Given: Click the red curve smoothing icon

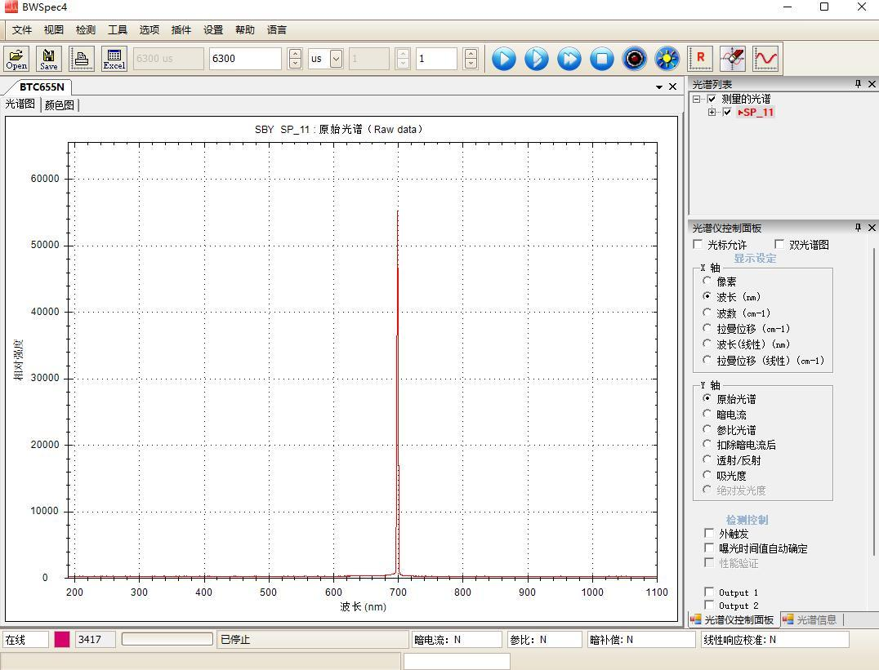Looking at the screenshot, I should (x=765, y=59).
